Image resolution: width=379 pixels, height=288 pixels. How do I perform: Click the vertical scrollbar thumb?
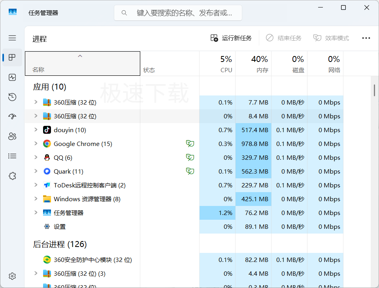point(374,90)
